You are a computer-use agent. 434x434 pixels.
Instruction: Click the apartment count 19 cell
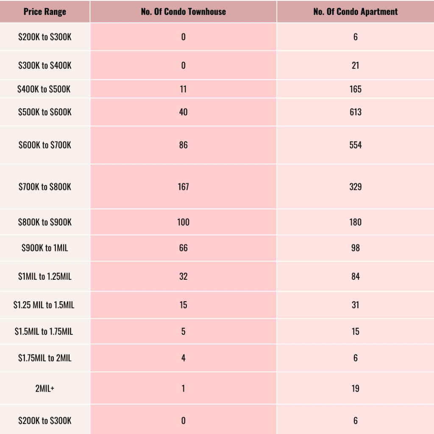[x=356, y=388]
